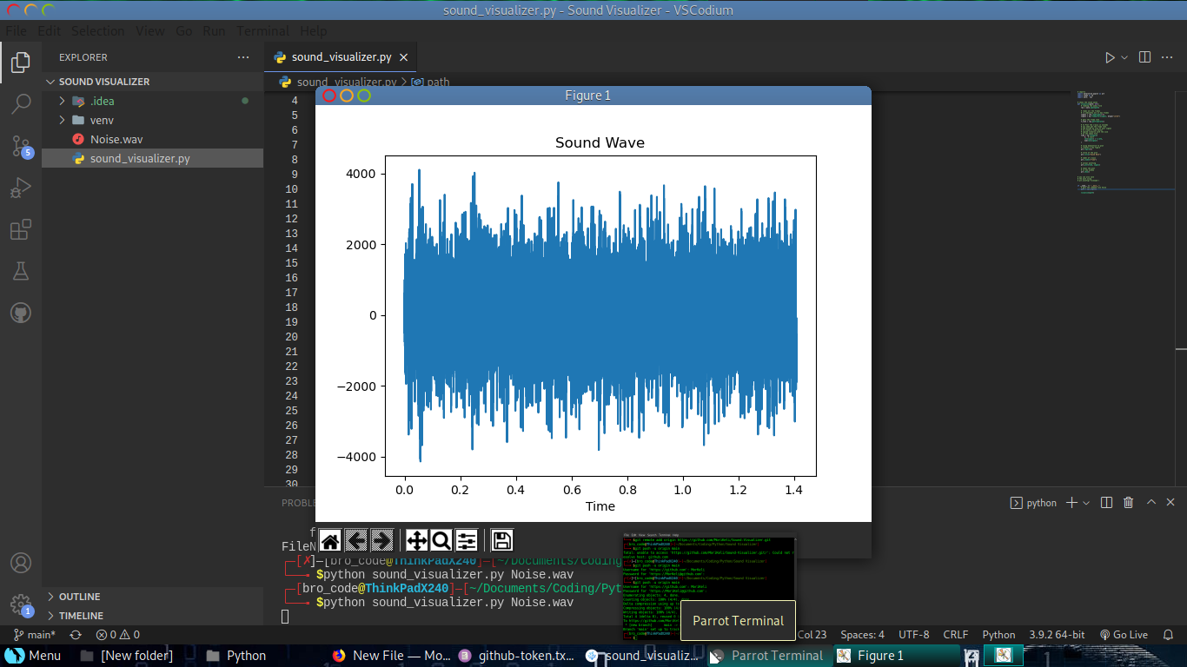Open the Run and Debug view
1187x667 pixels.
pos(21,188)
